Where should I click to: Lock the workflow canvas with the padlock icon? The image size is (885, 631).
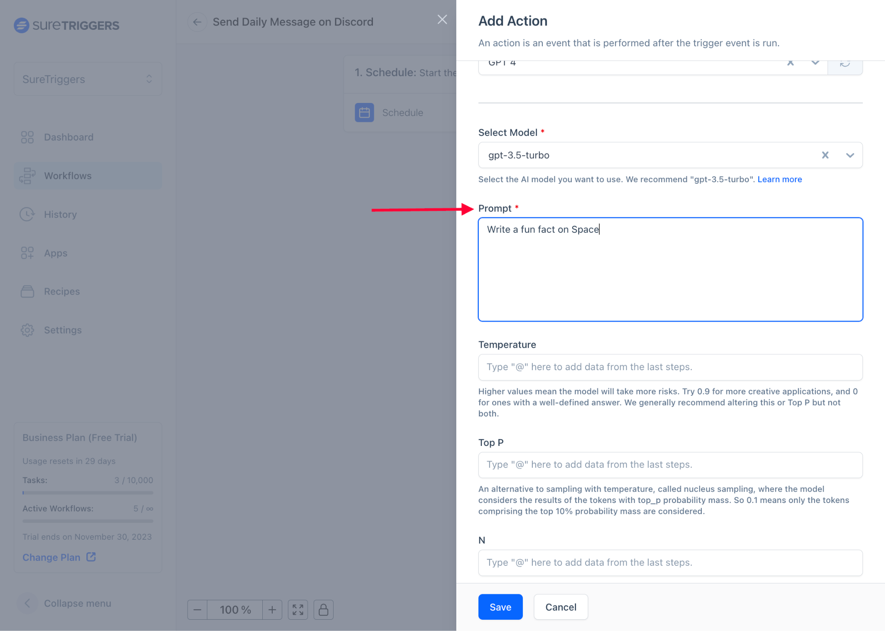(323, 609)
